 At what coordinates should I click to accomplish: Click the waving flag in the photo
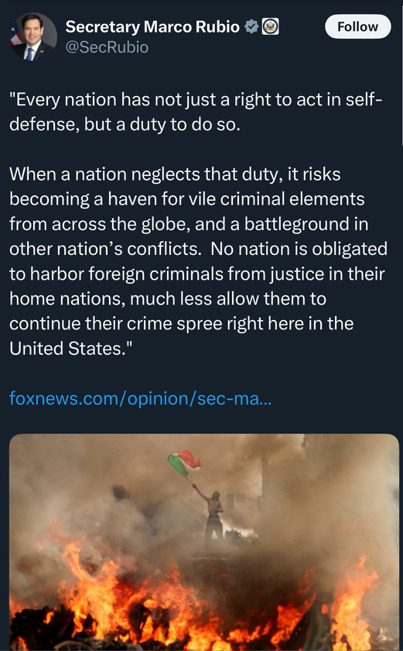(185, 463)
